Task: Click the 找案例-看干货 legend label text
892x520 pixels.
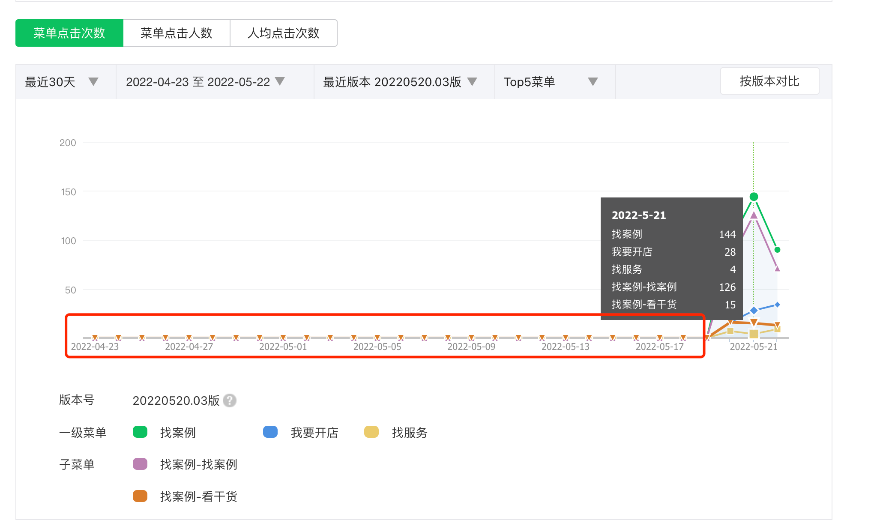Action: click(198, 496)
